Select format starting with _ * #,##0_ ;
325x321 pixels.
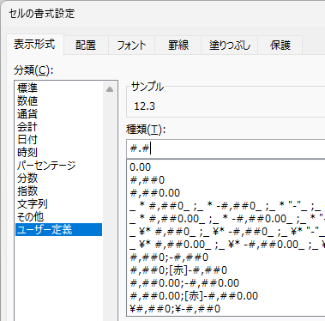pyautogui.click(x=226, y=206)
